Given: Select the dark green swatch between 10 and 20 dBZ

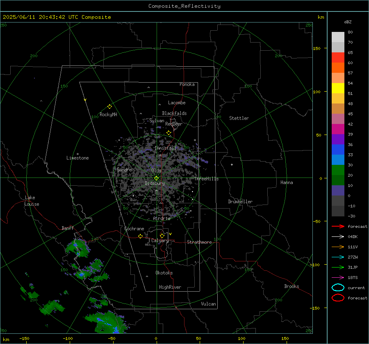Looking at the screenshot, I should 338,180.
